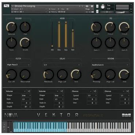Screen dimensions: 135x135
Task: Toggle the Solo button in header
Action: click(97, 6)
